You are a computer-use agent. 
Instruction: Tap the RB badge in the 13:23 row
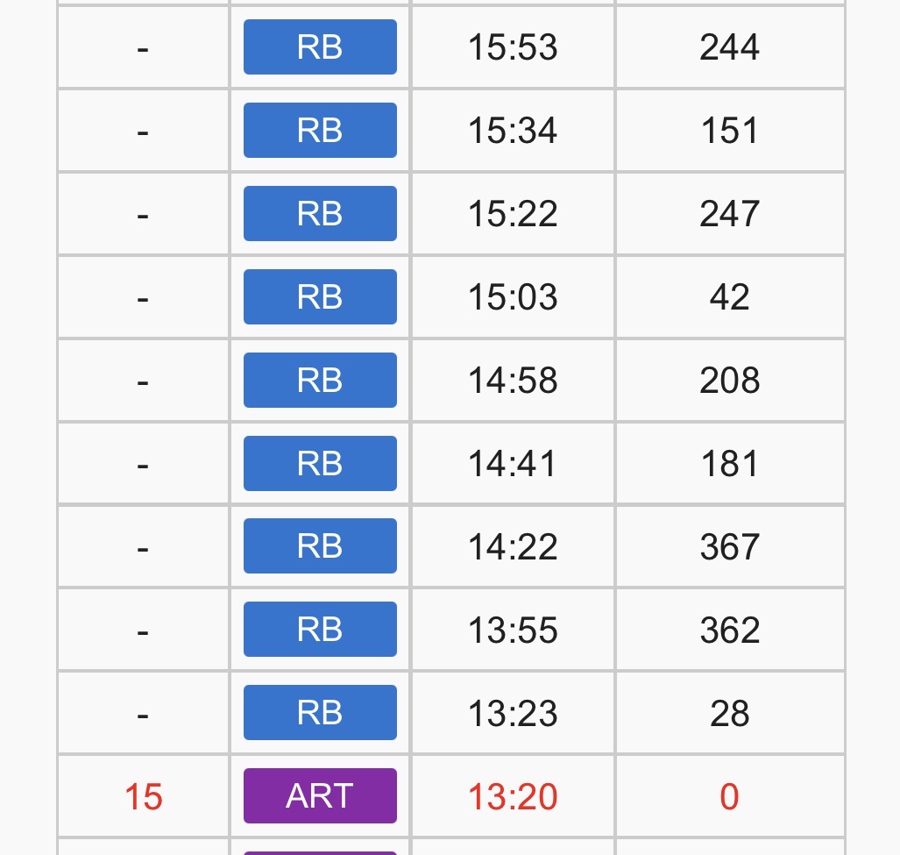point(320,713)
